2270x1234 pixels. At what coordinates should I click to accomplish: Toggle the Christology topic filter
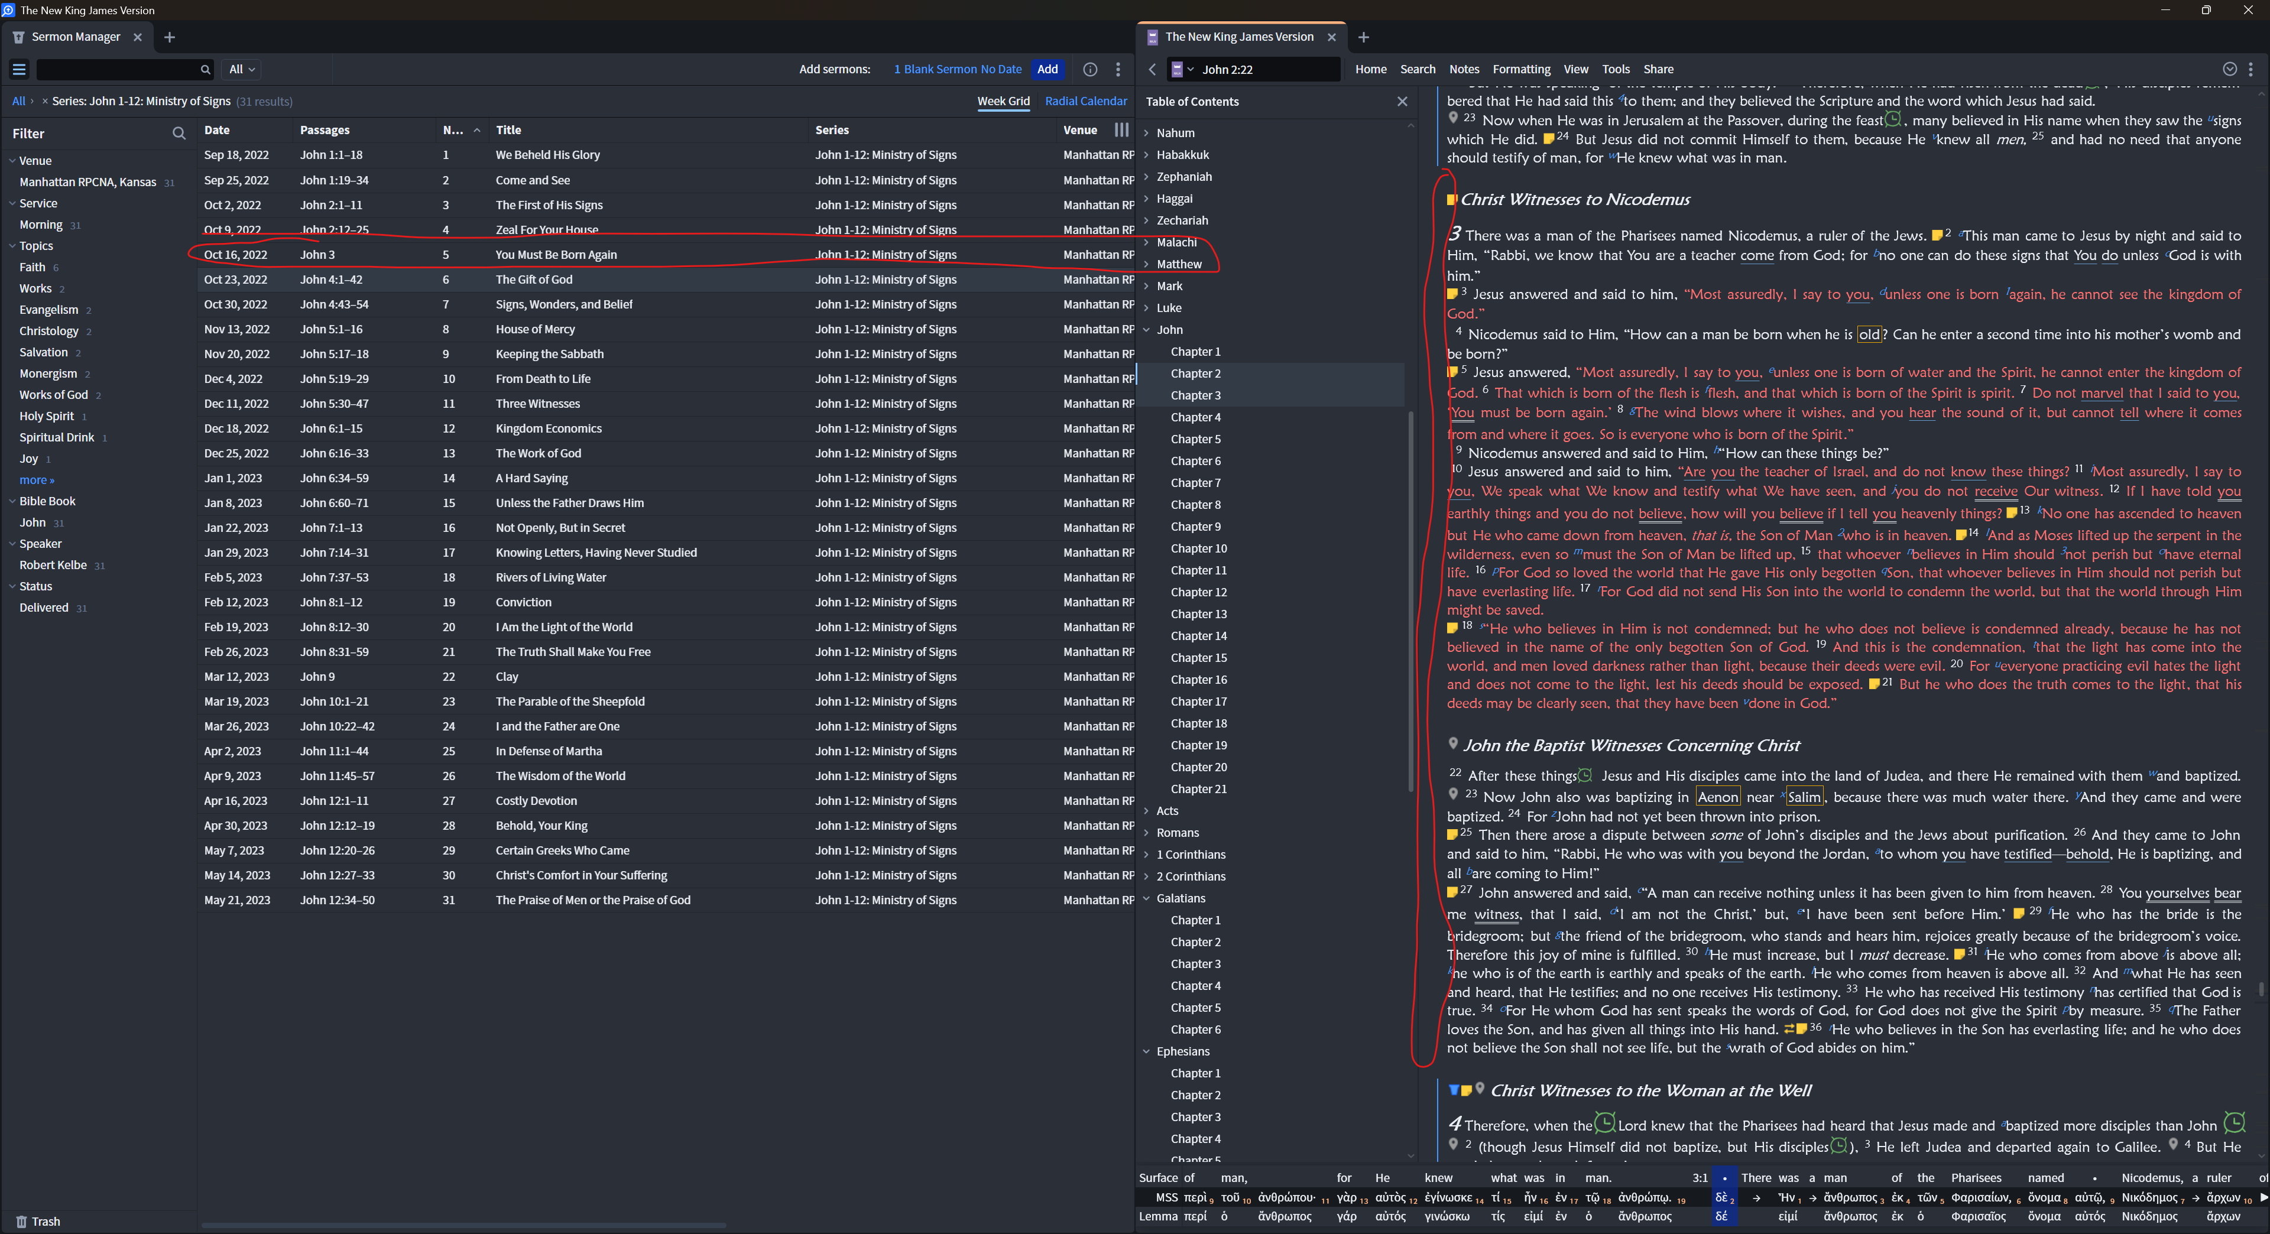(x=48, y=331)
